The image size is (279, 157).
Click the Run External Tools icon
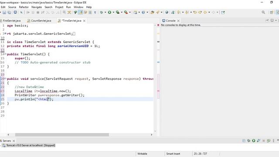click(126, 12)
